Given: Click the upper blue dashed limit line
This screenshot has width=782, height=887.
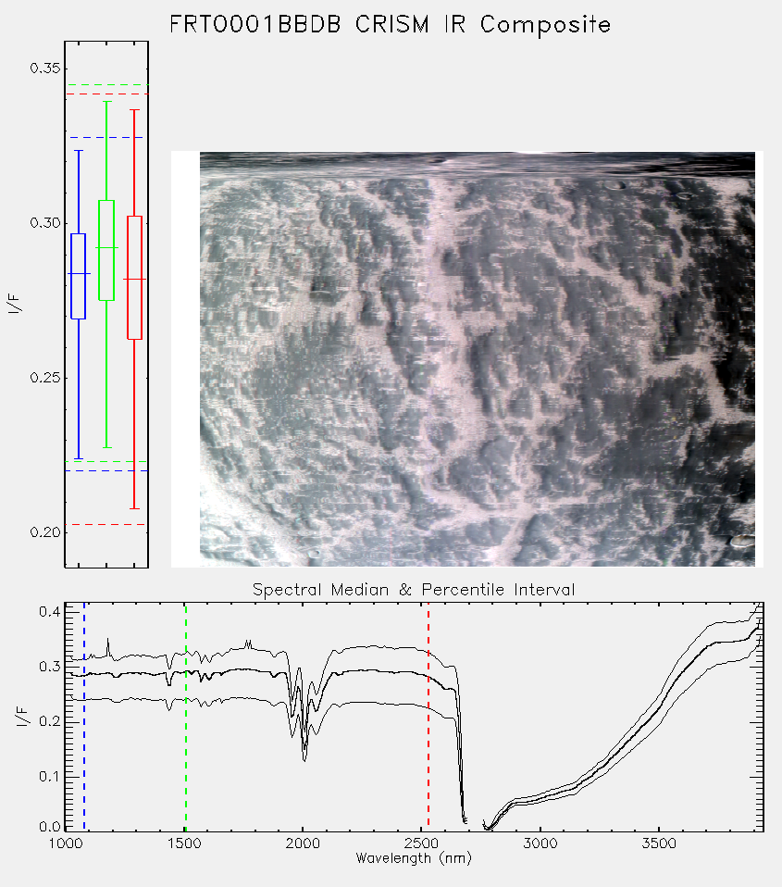Looking at the screenshot, I should coord(106,137).
